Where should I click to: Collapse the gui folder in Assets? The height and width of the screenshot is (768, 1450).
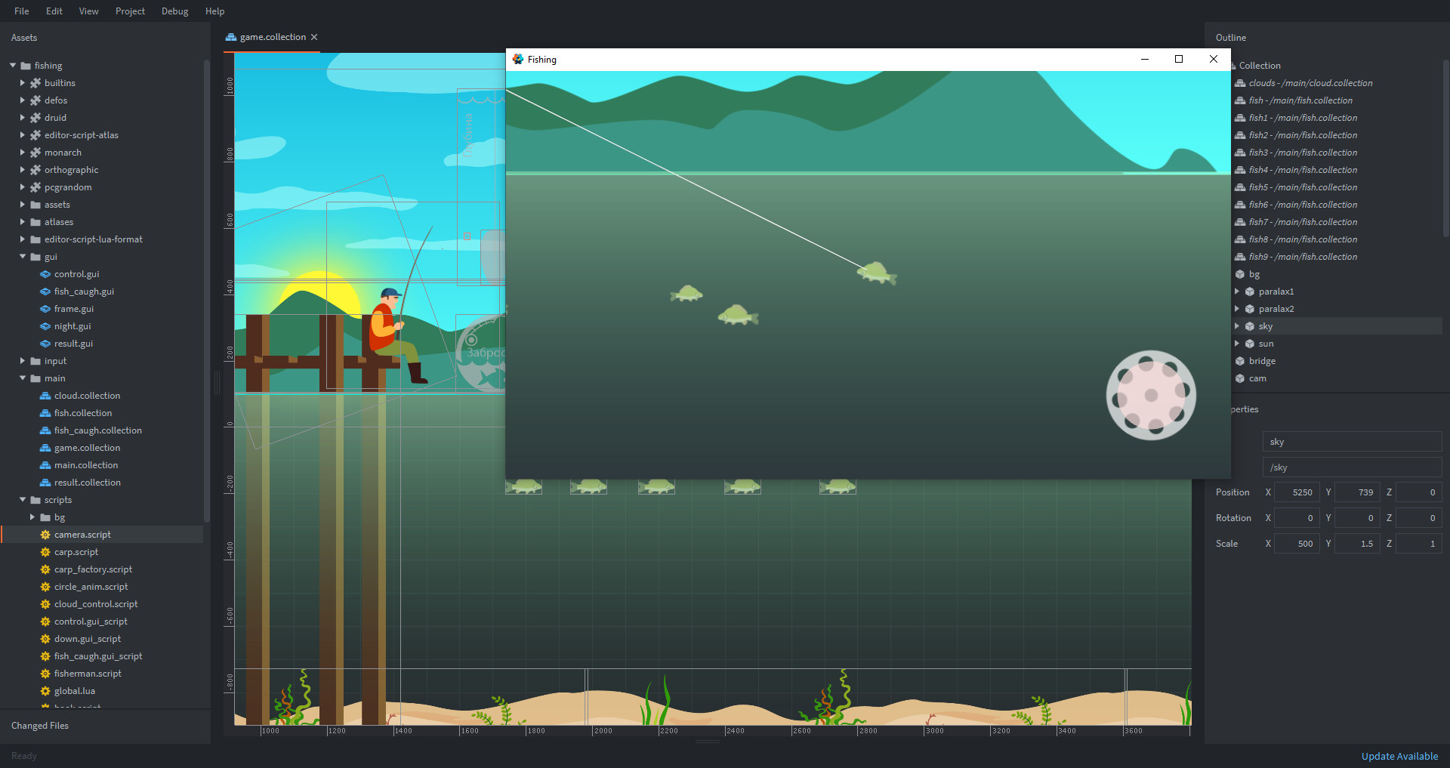(22, 257)
